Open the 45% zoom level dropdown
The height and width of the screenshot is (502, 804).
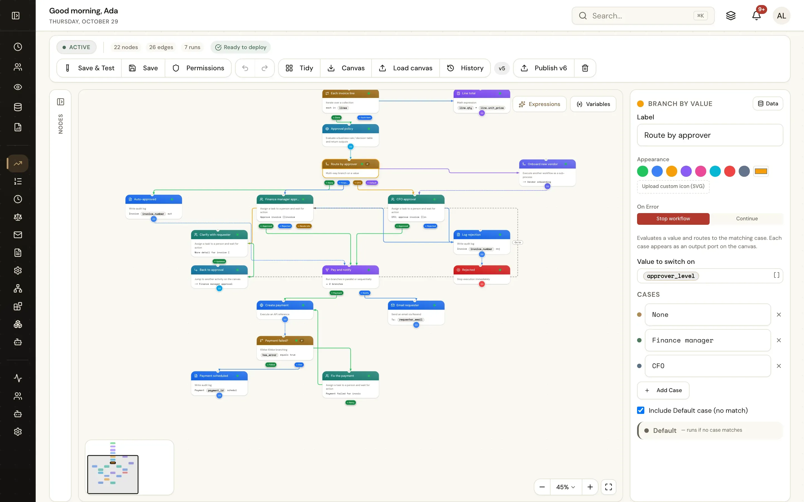(x=566, y=487)
